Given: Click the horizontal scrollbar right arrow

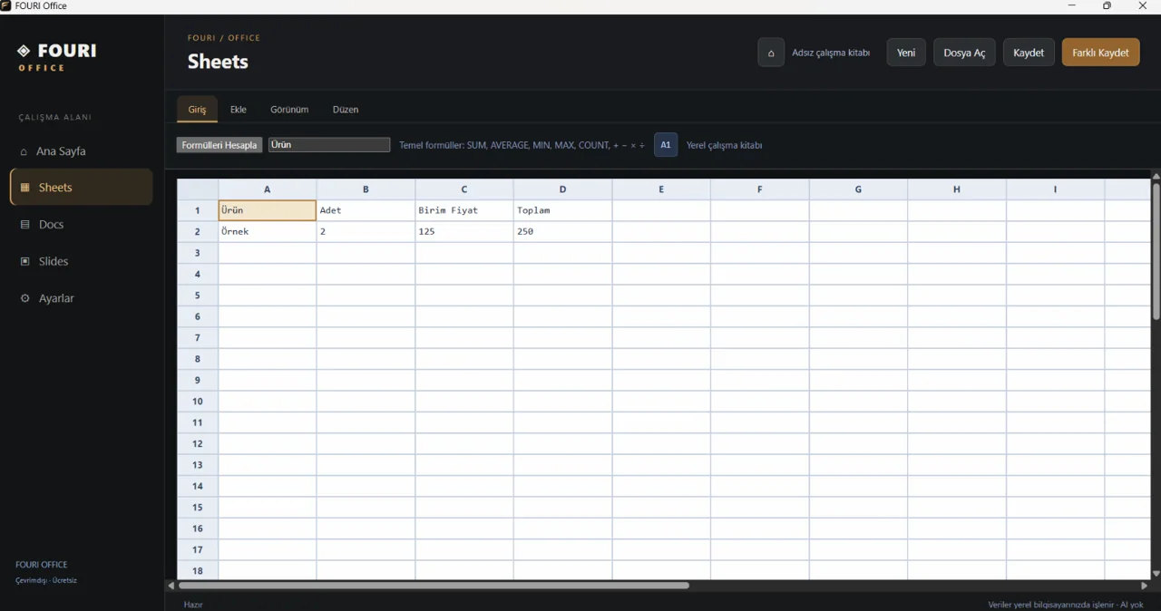Looking at the screenshot, I should [x=1144, y=586].
